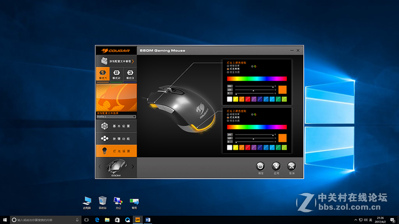This screenshot has height=224, width=399.
Task: Click the 取消 (Cancel) round button
Action: pos(292,167)
